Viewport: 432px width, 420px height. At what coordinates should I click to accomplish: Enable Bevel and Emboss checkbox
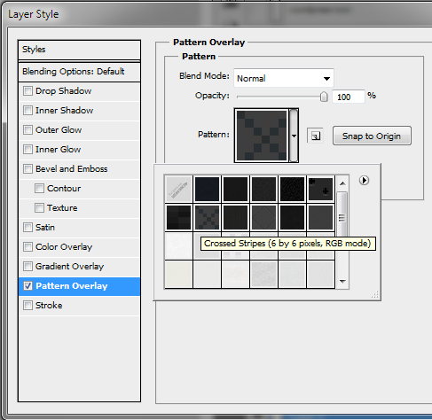27,168
